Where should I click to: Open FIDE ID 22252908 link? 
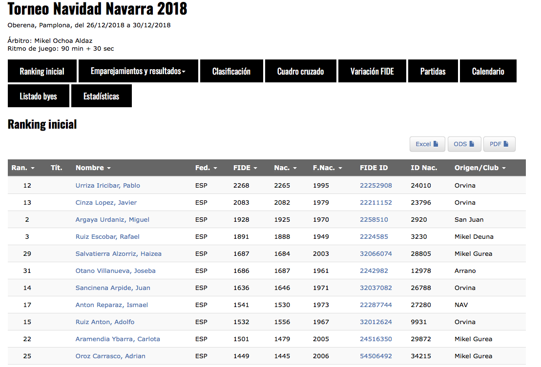click(376, 185)
